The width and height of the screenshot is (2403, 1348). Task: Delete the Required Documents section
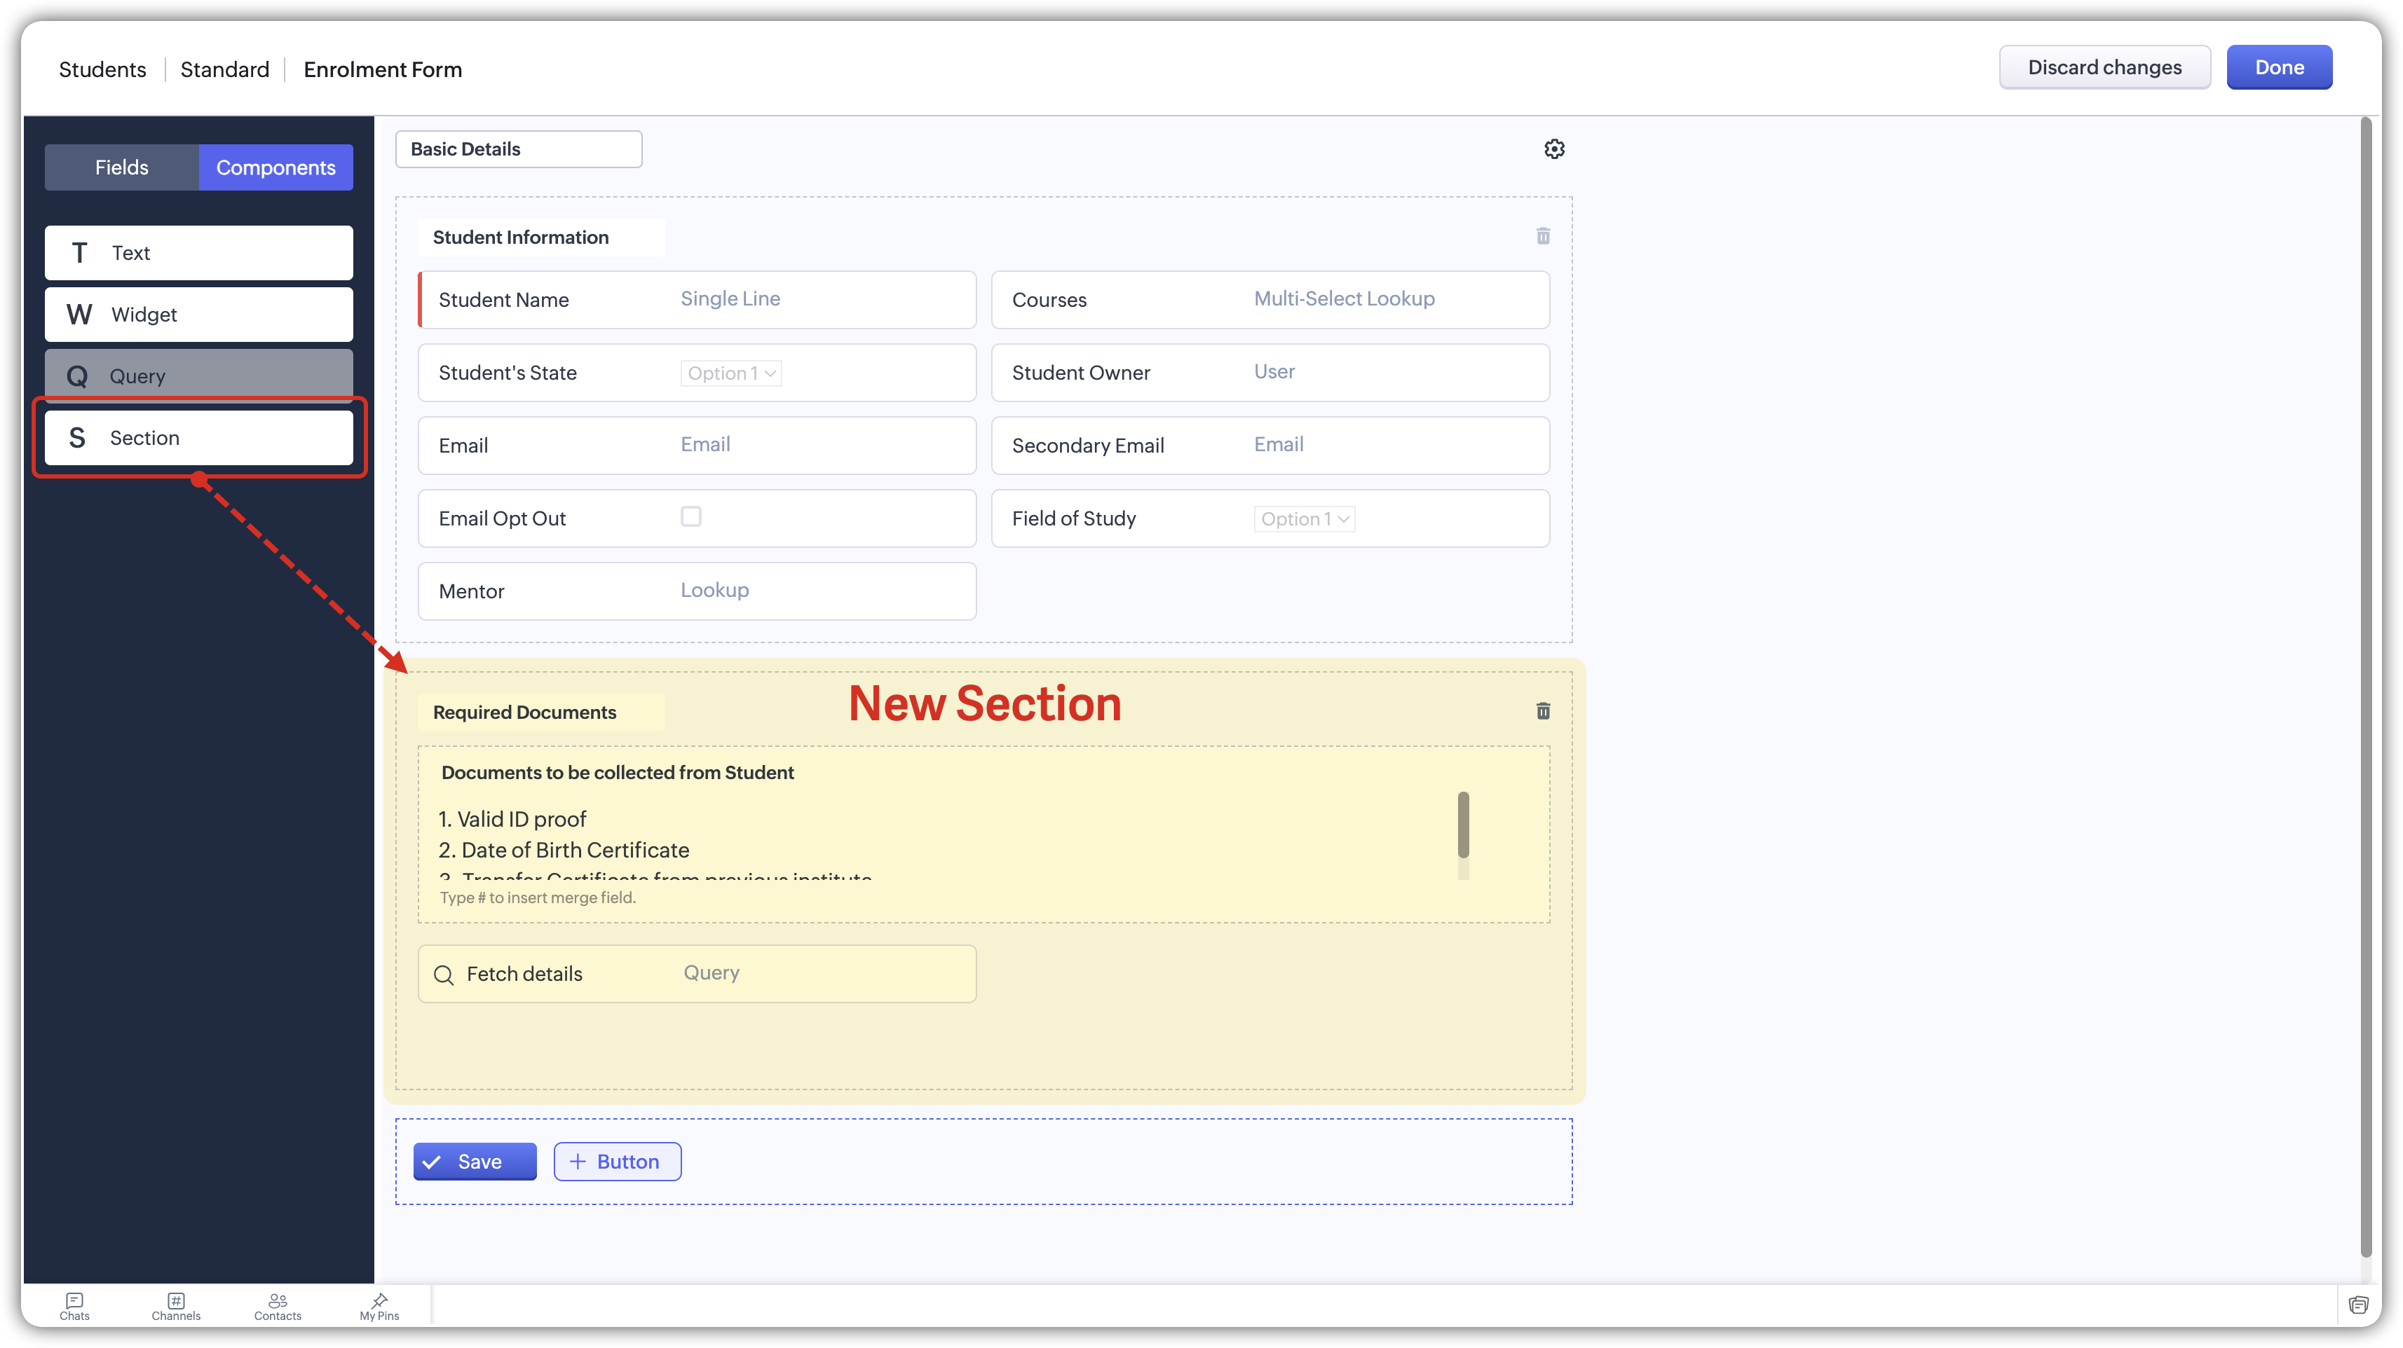tap(1543, 711)
